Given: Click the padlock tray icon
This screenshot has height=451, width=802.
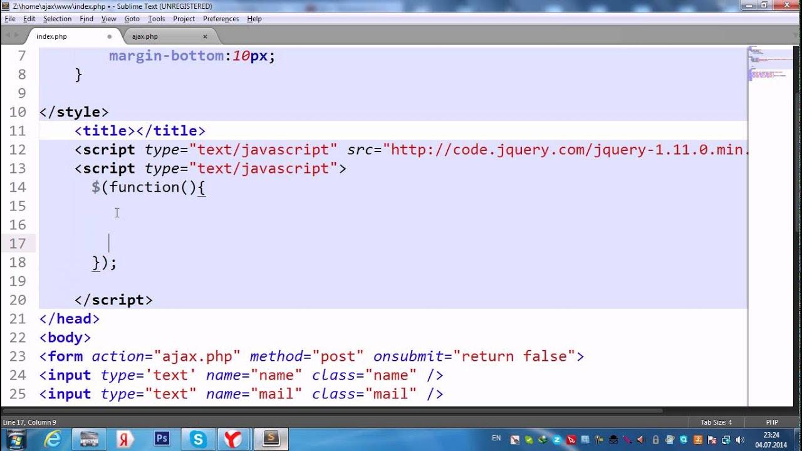Looking at the screenshot, I should click(x=655, y=440).
